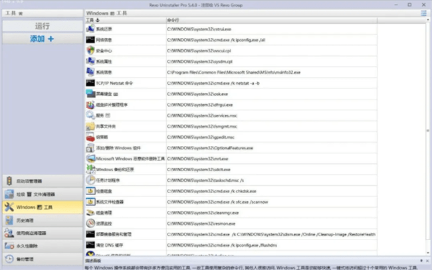432x270 pixels.
Task: Click the Windows 备份和还原 tool name
Action: coord(114,169)
